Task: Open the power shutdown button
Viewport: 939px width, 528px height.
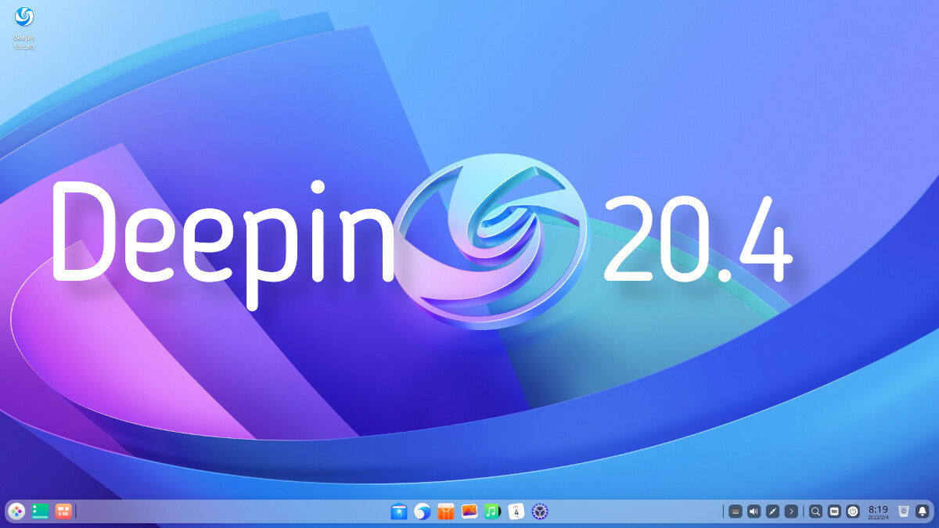Action: coord(853,512)
